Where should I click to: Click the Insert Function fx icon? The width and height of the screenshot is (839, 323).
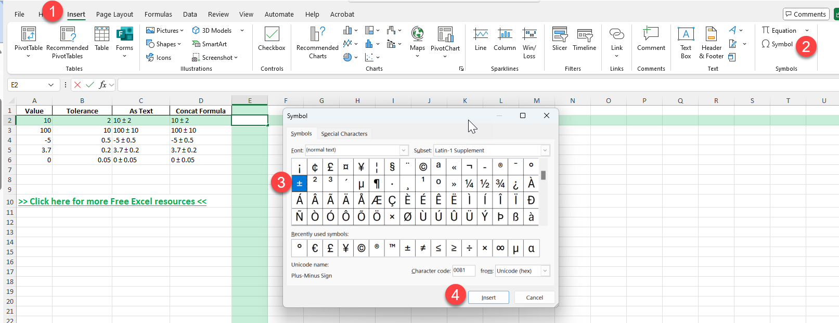tap(103, 85)
